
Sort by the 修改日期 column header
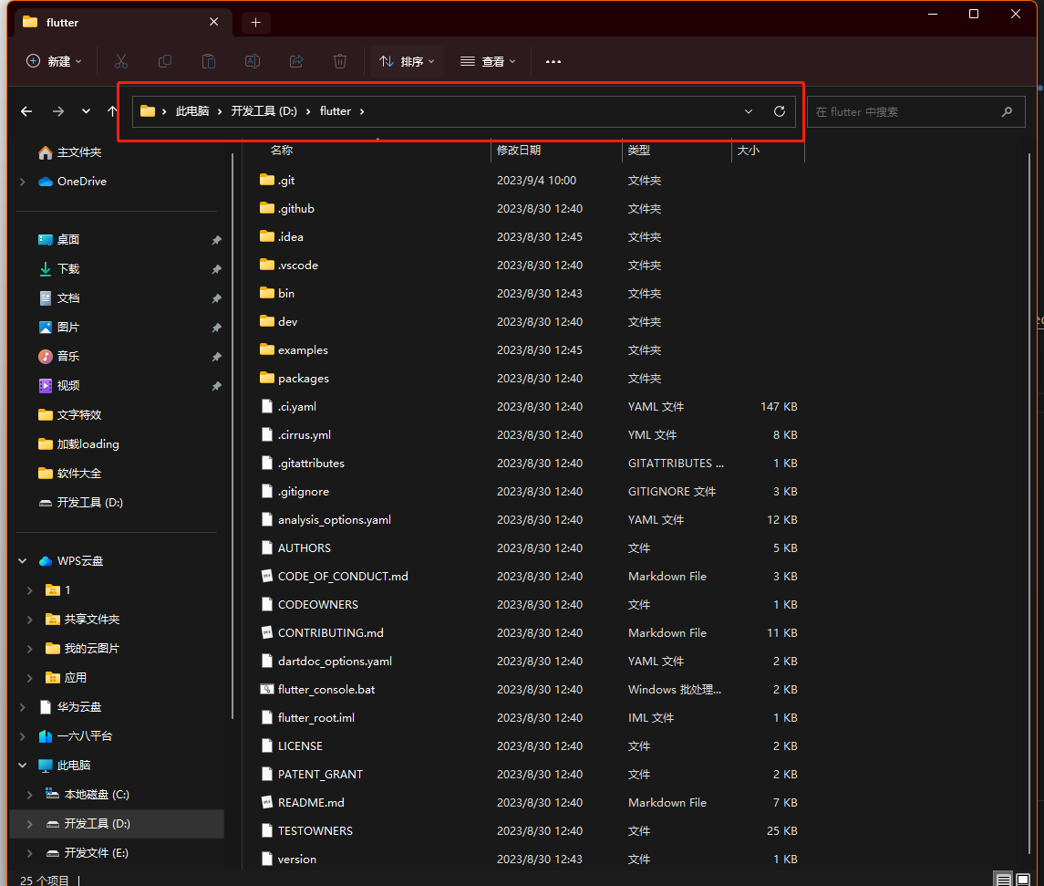519,150
